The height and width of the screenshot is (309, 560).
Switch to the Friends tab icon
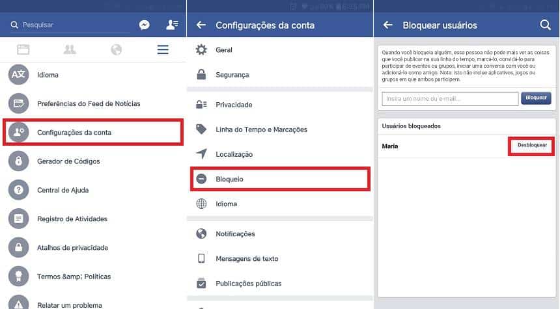click(x=70, y=49)
